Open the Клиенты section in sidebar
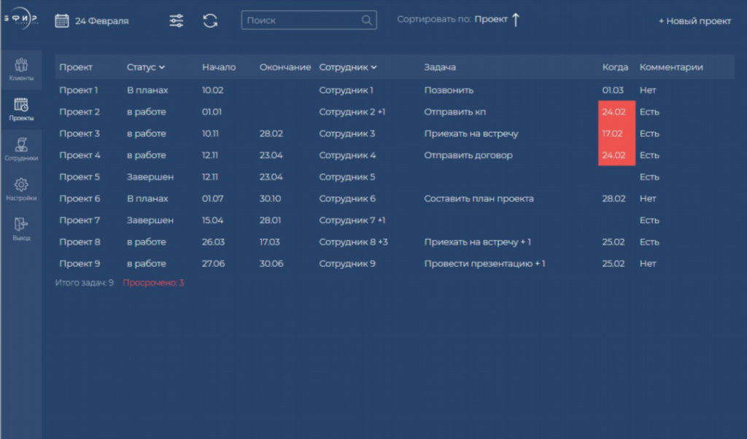The height and width of the screenshot is (439, 747). pyautogui.click(x=21, y=69)
